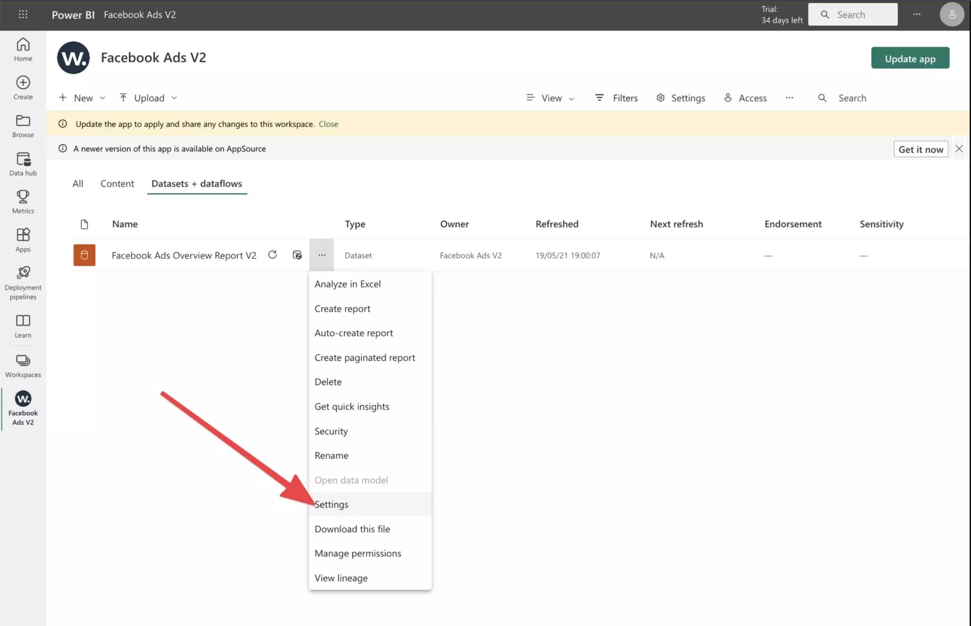This screenshot has height=626, width=971.
Task: Expand the Upload dropdown
Action: 148,98
